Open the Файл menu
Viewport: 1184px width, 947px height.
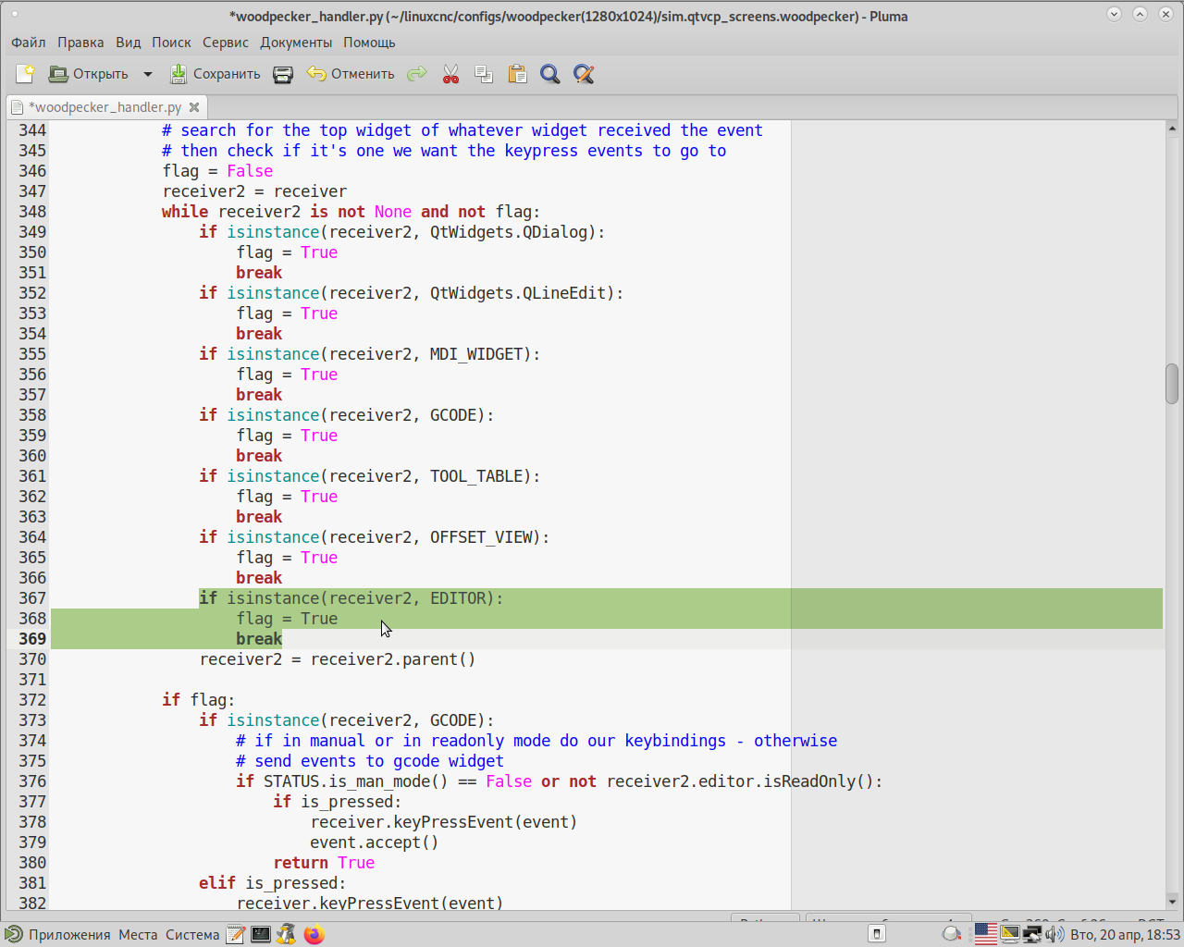(29, 43)
